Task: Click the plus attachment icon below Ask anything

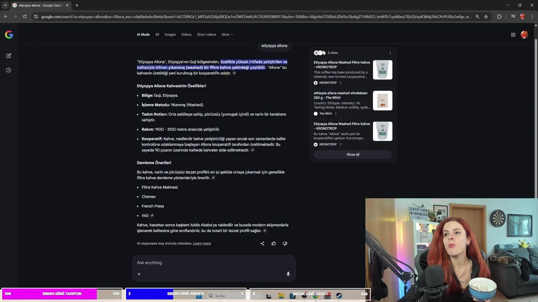Action: pos(139,274)
